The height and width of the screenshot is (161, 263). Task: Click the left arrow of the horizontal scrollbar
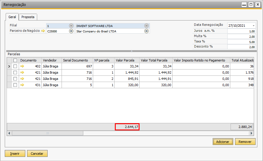click(x=9, y=133)
